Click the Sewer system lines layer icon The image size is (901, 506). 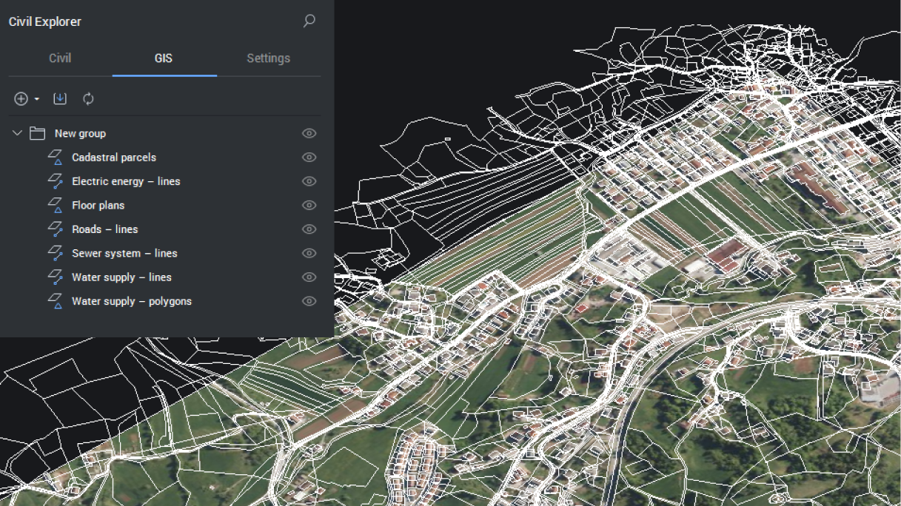coord(54,253)
